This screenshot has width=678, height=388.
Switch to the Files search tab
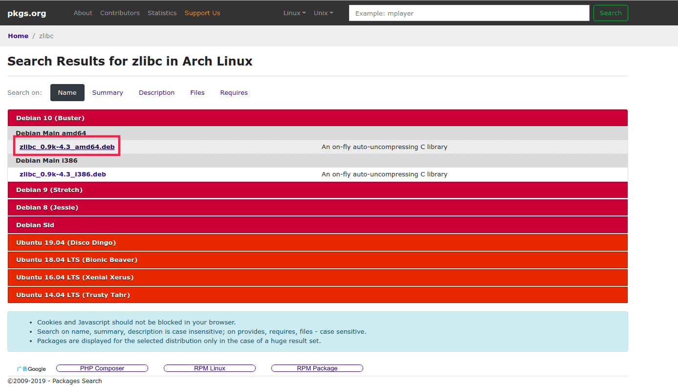pyautogui.click(x=197, y=93)
